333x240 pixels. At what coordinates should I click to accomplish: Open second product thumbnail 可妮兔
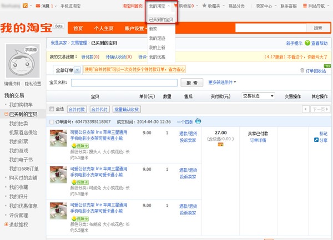click(58, 175)
